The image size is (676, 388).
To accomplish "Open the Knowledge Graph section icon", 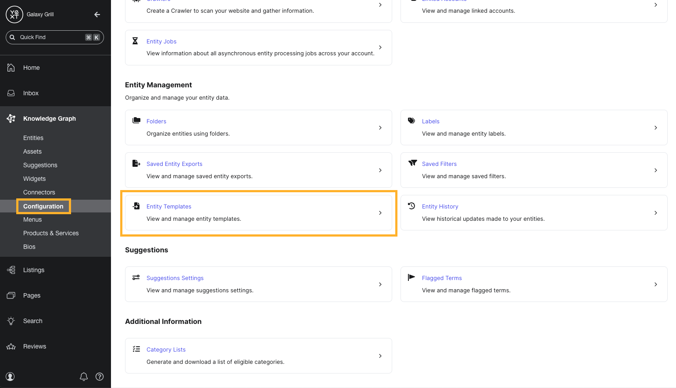I will [x=11, y=118].
